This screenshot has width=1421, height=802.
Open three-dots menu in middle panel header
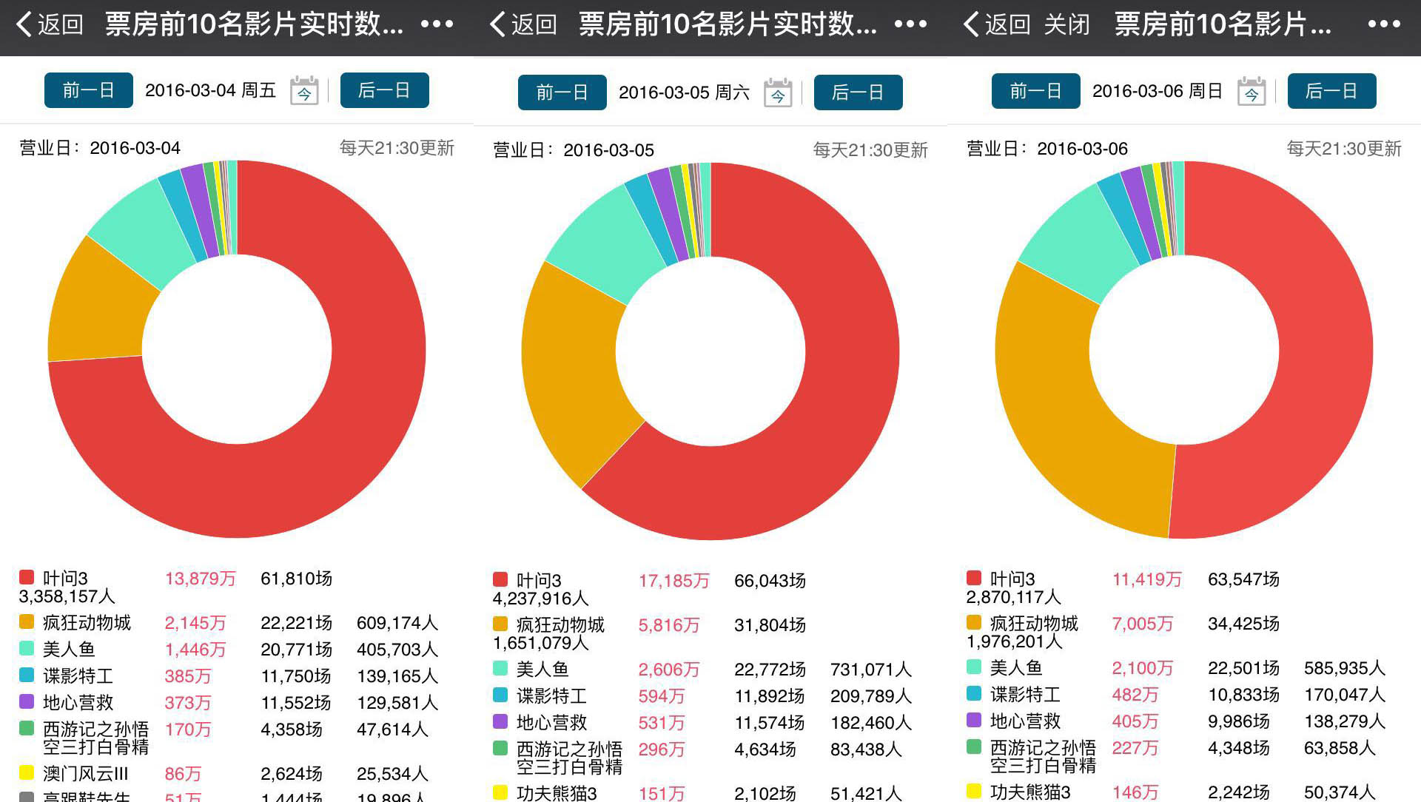[x=910, y=24]
